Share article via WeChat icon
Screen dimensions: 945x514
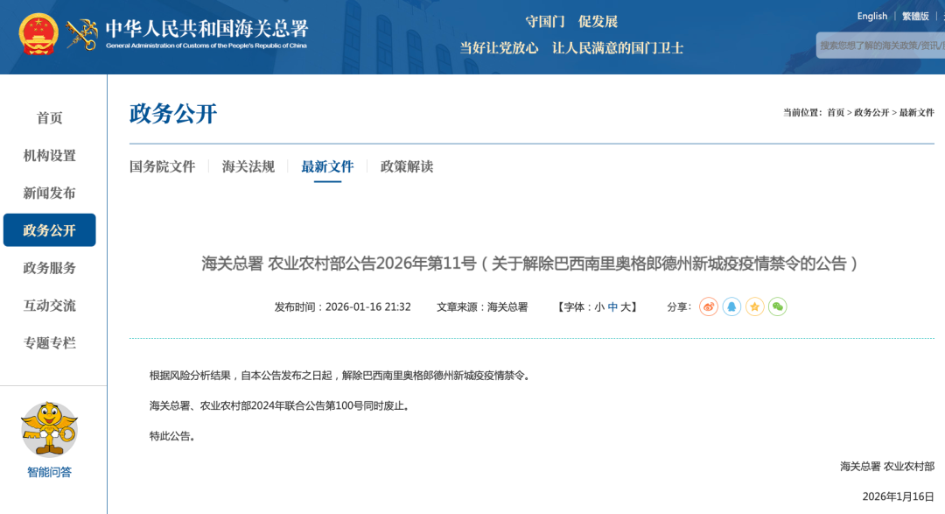[777, 306]
